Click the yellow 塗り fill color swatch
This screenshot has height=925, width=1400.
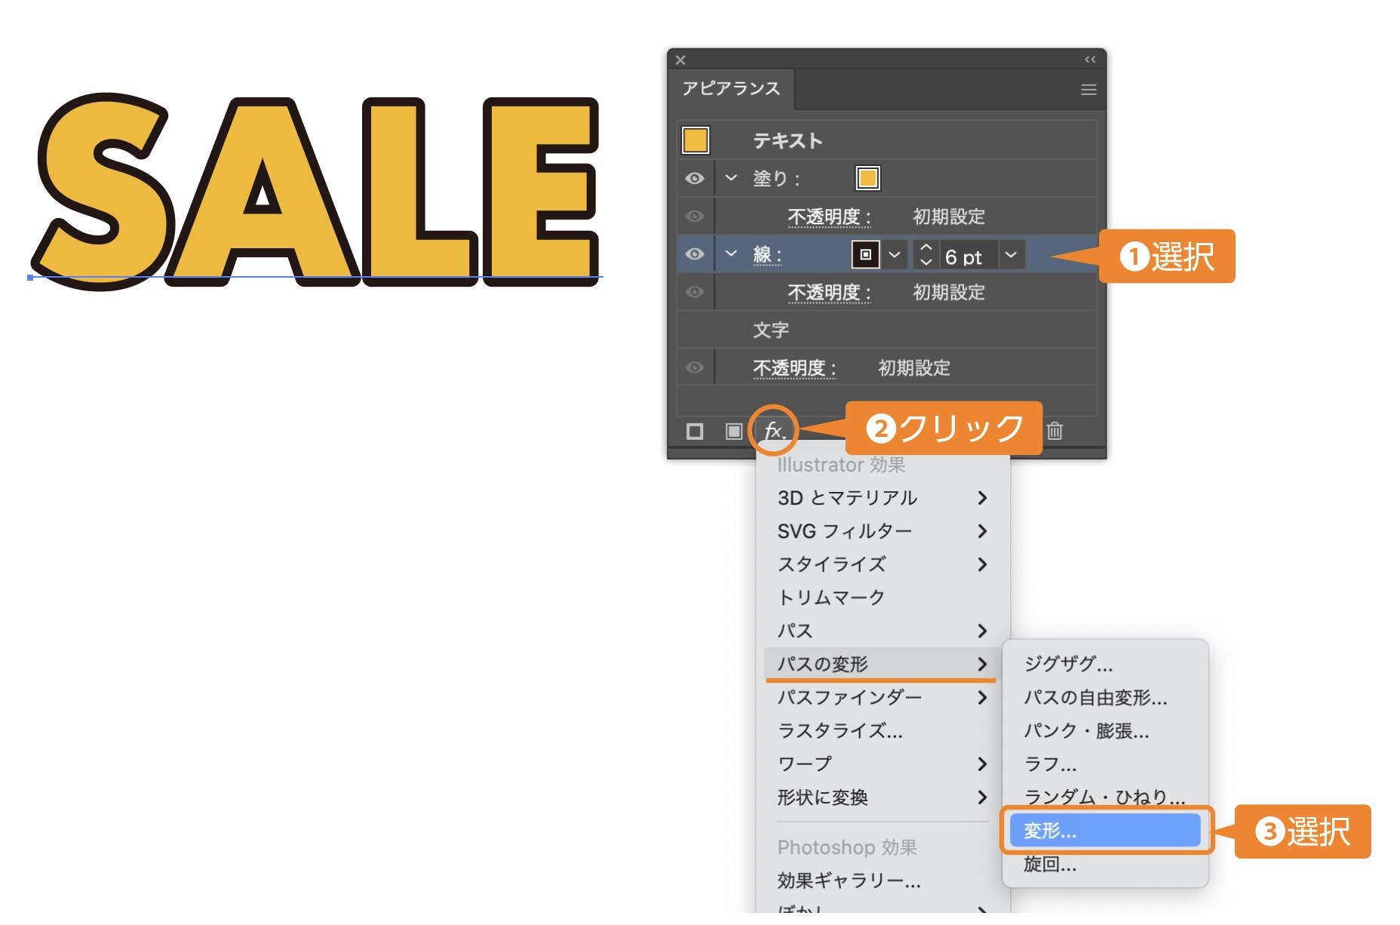tap(867, 178)
